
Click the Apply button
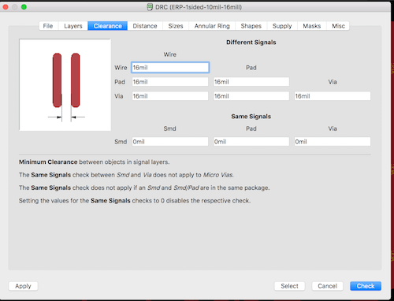(x=23, y=286)
